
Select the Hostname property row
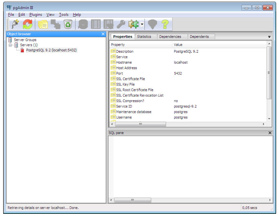pos(188,62)
